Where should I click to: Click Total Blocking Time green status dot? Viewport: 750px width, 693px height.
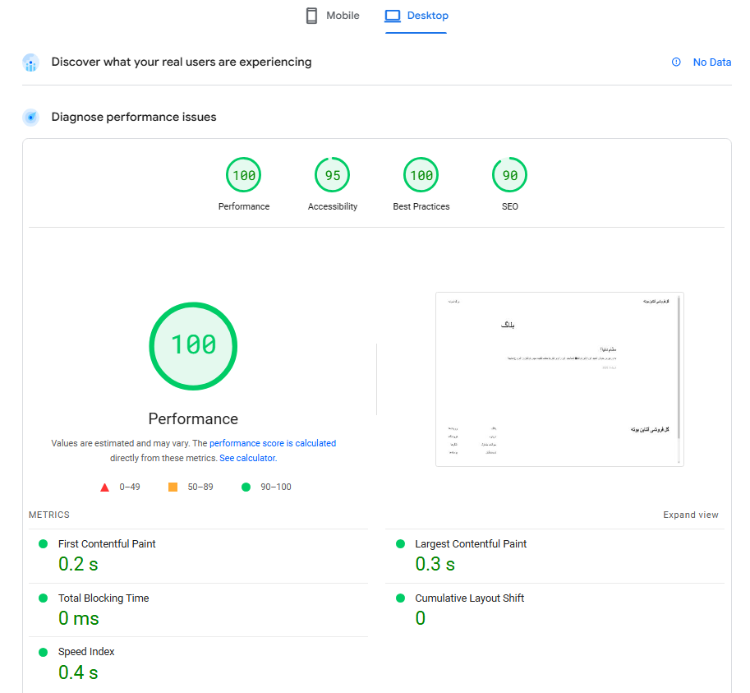tap(43, 598)
